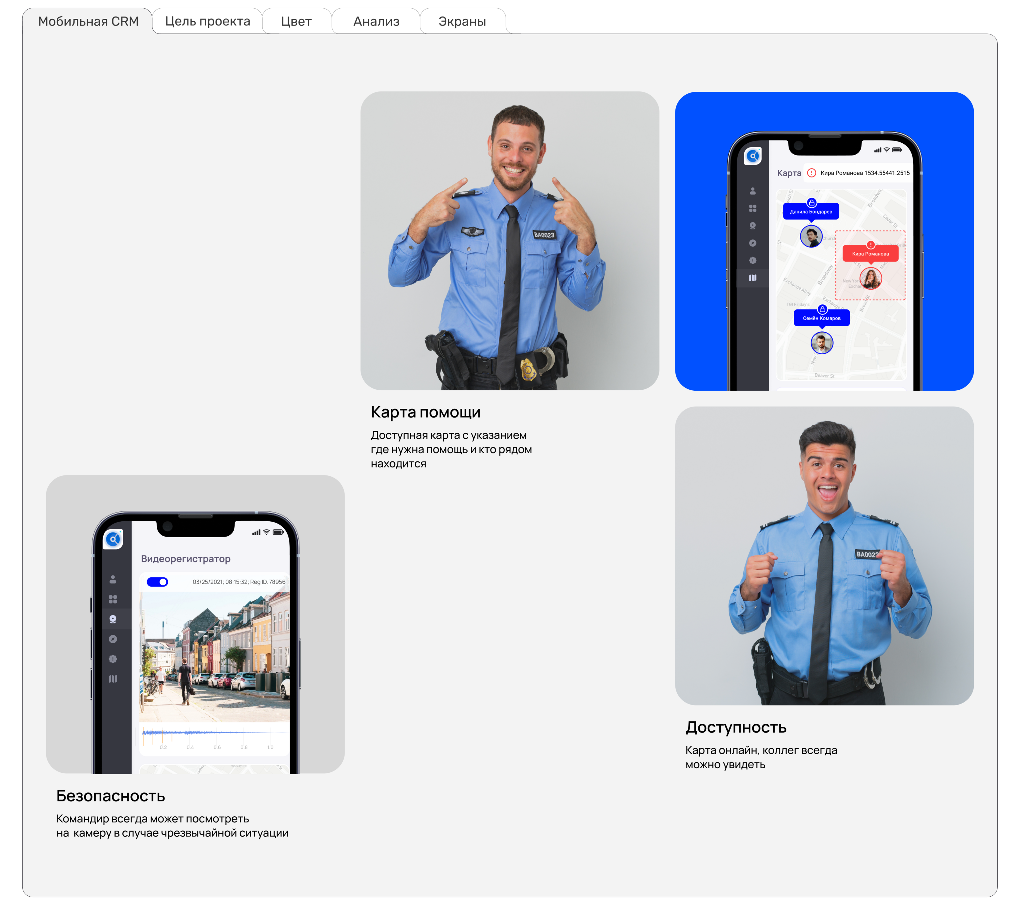Click Кира Романова's avatar in red zone
This screenshot has width=1020, height=904.
(870, 279)
